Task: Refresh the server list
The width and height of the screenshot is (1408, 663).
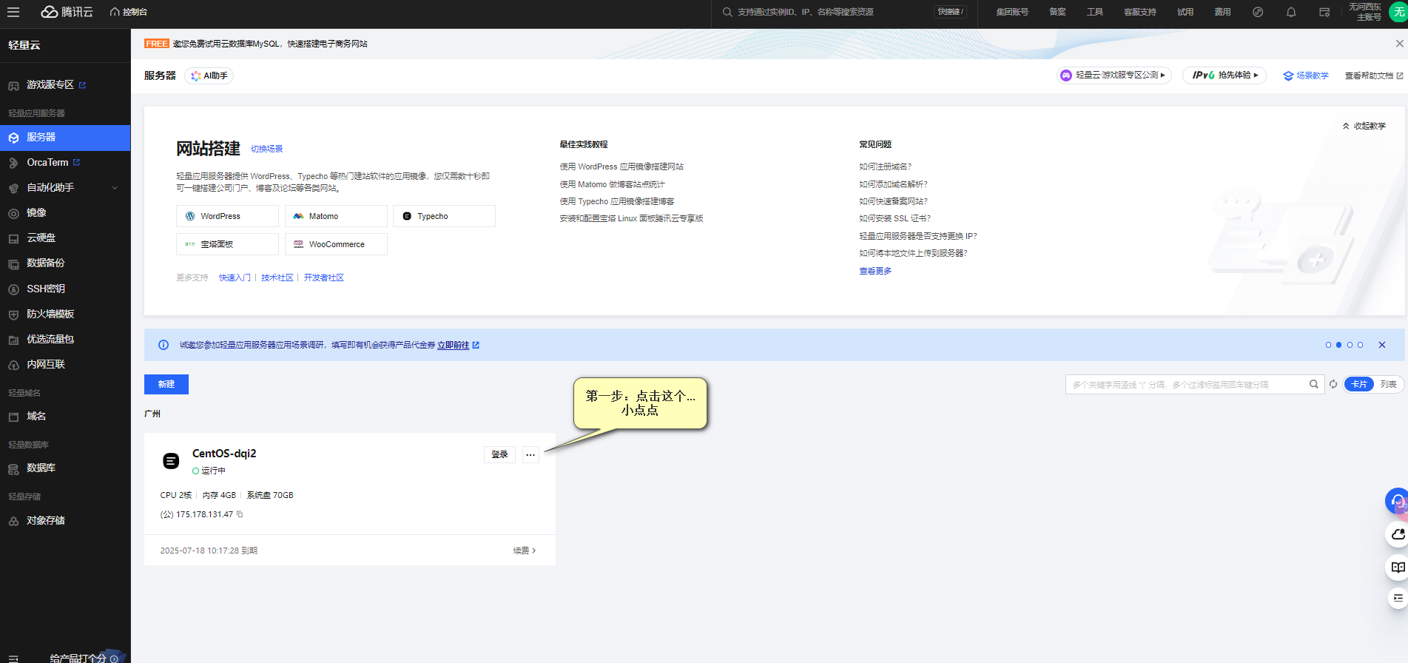Action: coord(1333,384)
